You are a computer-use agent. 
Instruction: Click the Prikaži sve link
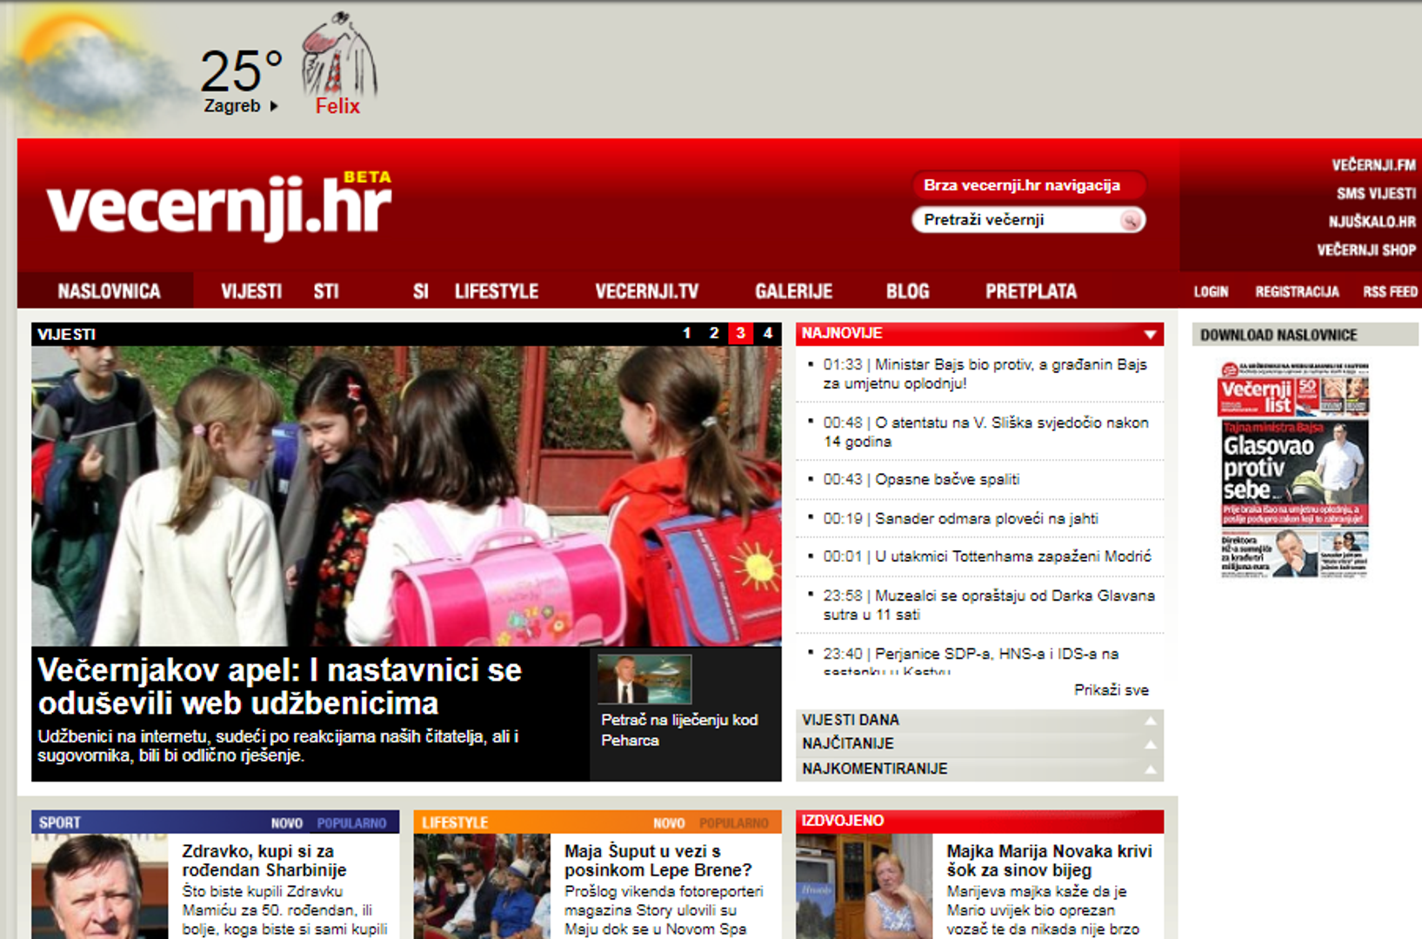point(1111,690)
